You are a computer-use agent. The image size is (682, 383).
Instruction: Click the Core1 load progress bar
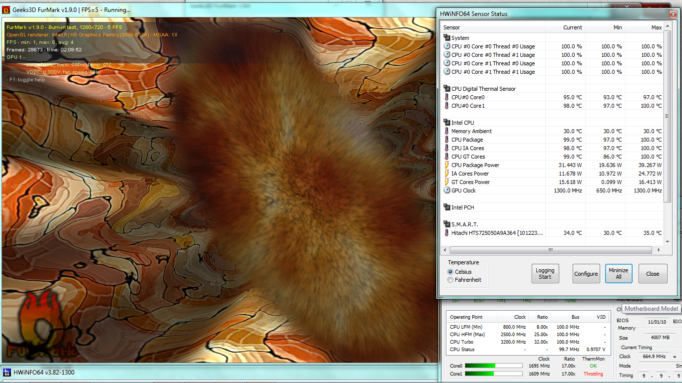coord(493,374)
